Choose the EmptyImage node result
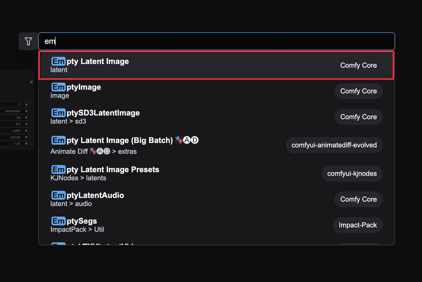 tap(217, 91)
